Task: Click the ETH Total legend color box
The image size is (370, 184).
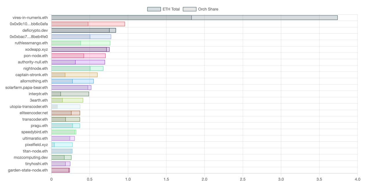Action: (154, 9)
